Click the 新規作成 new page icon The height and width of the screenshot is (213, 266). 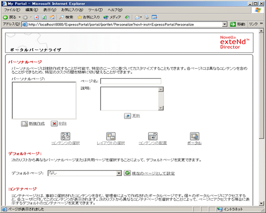point(24,124)
